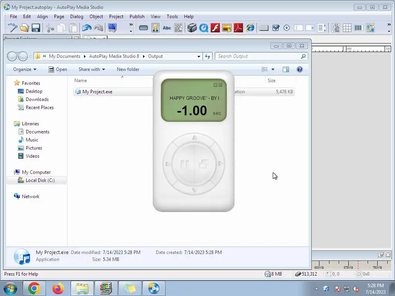
Task: Insert an Input field object from the toolbar
Action: pyautogui.click(x=298, y=28)
